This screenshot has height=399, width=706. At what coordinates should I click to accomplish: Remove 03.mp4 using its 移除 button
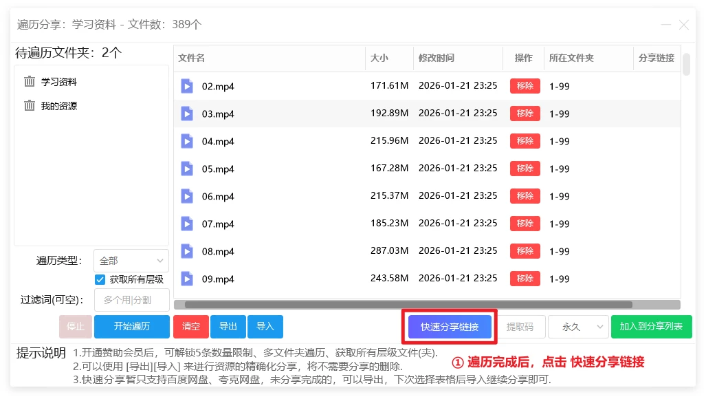525,114
